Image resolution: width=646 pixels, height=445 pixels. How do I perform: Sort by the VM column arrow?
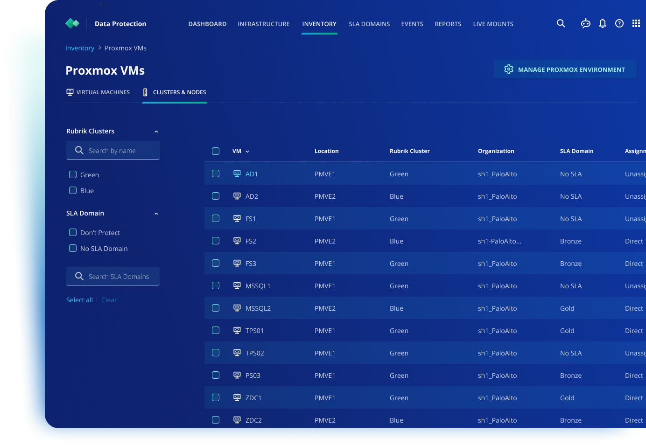coord(247,152)
